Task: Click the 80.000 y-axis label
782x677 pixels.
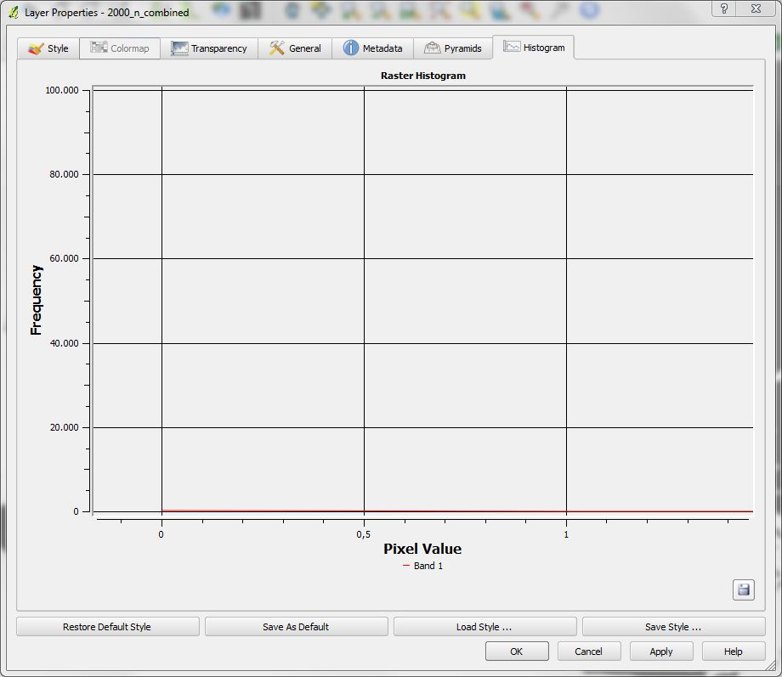Action: 64,174
